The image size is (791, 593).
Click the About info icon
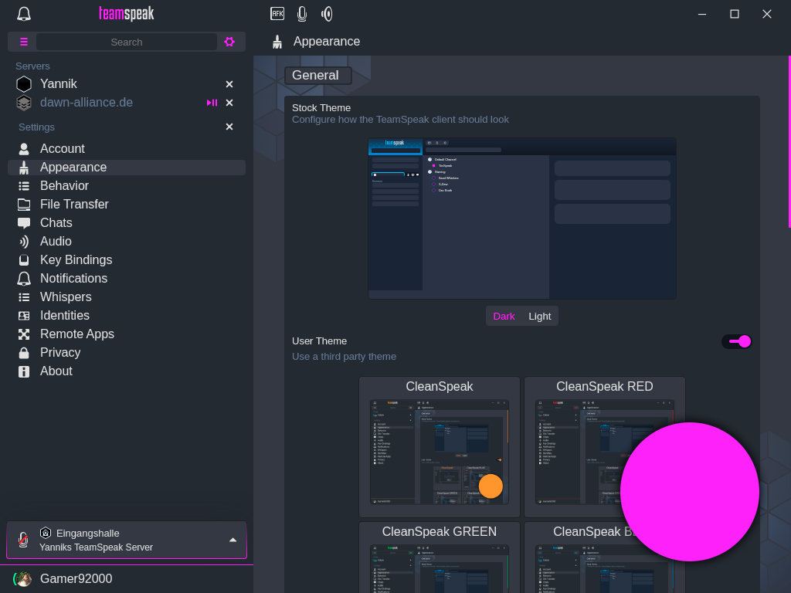click(24, 371)
